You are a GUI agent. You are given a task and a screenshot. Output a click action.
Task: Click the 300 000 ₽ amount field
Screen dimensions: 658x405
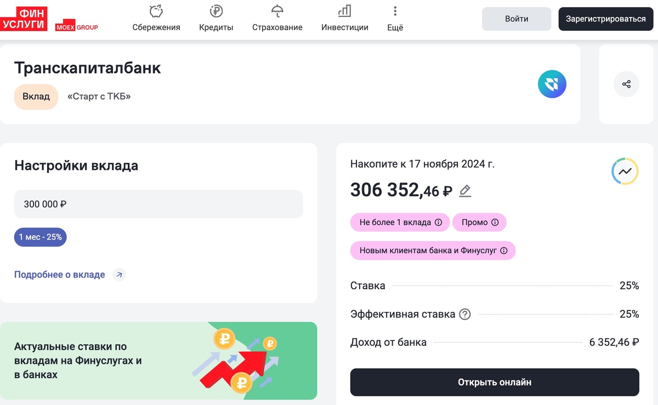click(158, 204)
